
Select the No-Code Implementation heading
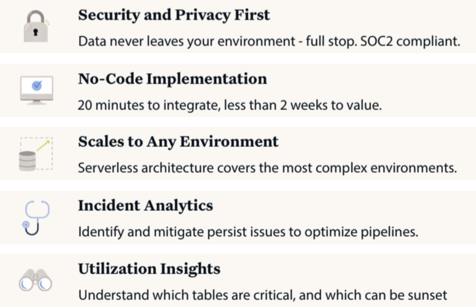pos(172,79)
